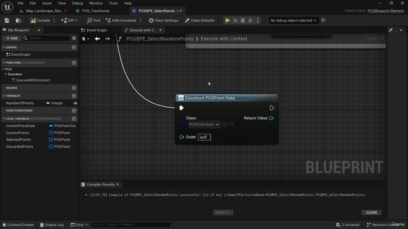Open the File menu
408x229 pixels.
point(20,3)
